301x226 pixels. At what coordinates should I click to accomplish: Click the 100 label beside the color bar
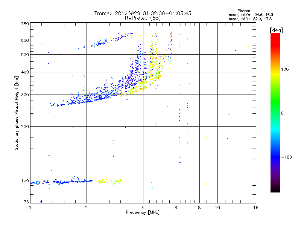click(x=285, y=69)
